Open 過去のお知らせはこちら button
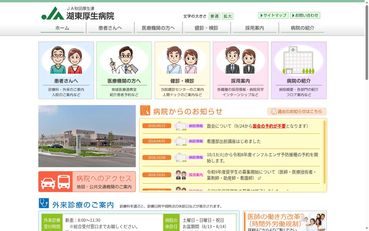 (297, 111)
